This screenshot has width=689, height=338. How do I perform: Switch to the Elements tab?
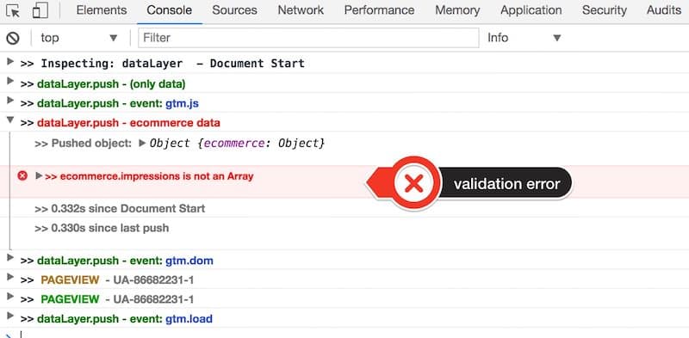pyautogui.click(x=102, y=10)
